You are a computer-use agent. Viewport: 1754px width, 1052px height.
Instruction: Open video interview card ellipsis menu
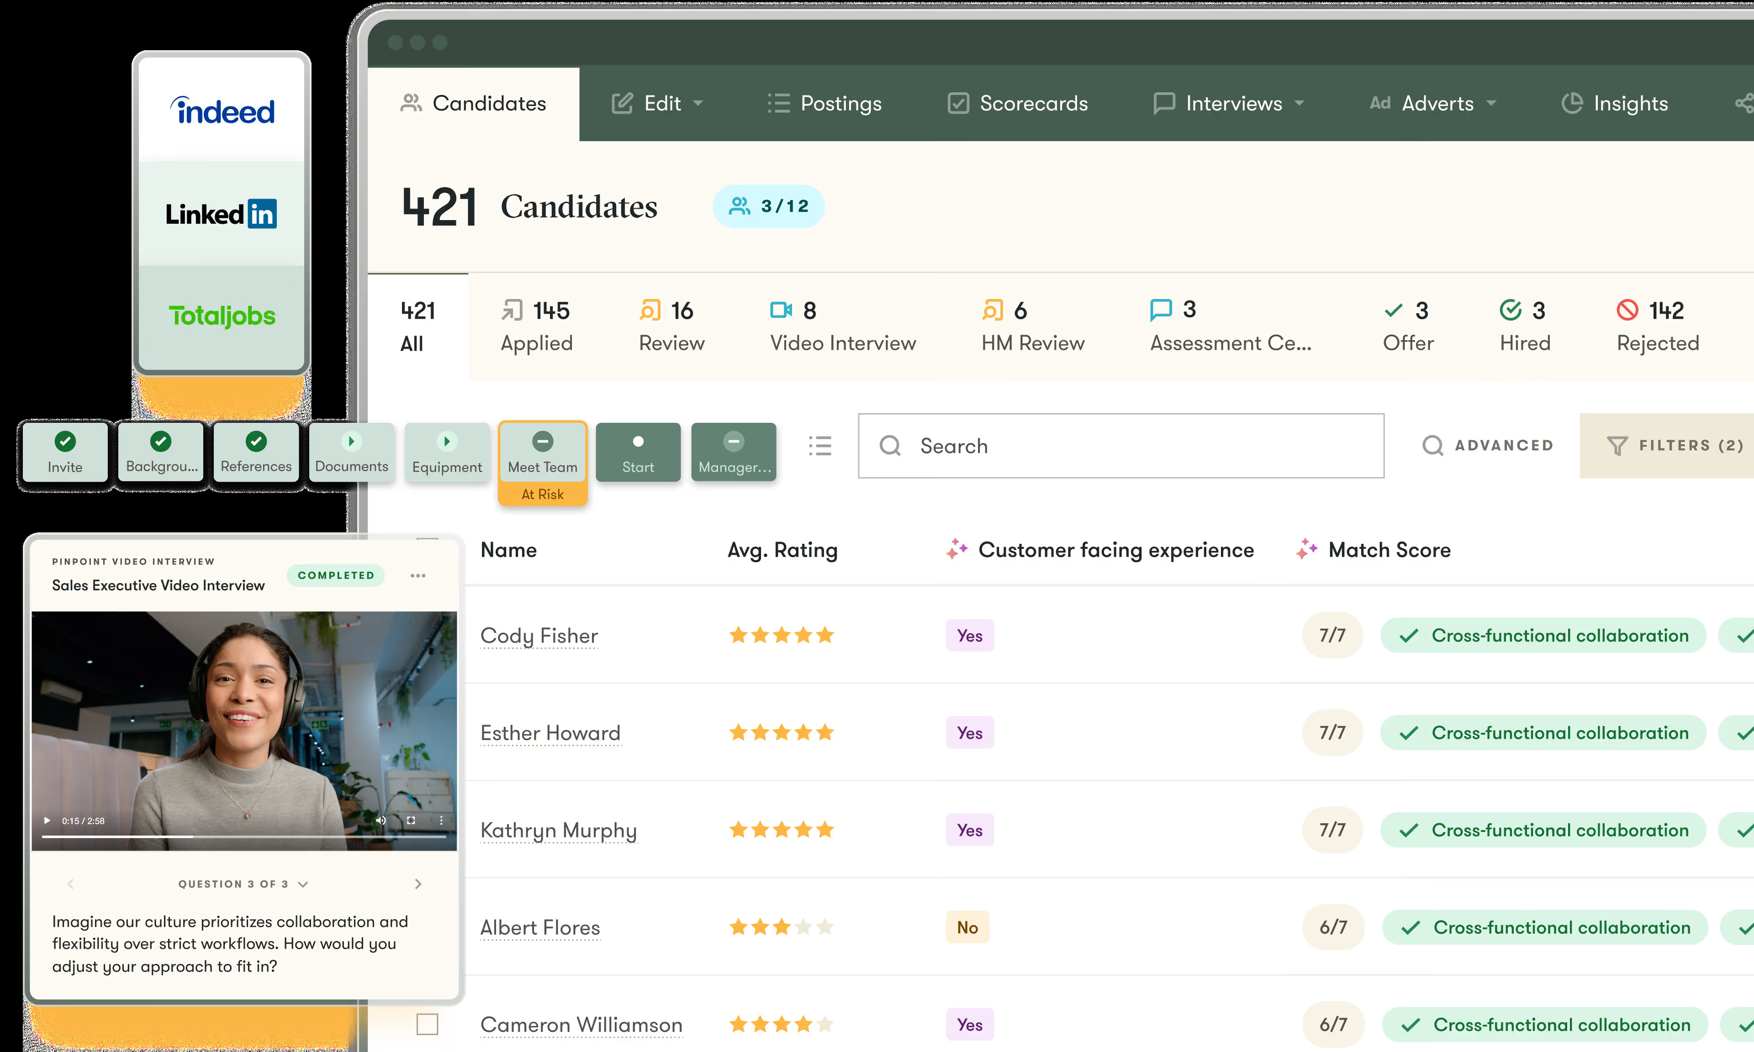tap(418, 576)
